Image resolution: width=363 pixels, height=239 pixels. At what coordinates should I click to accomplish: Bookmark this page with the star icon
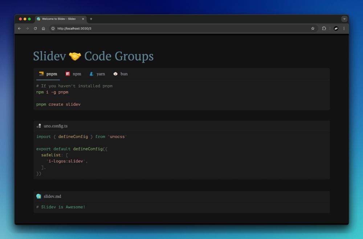[x=313, y=28]
